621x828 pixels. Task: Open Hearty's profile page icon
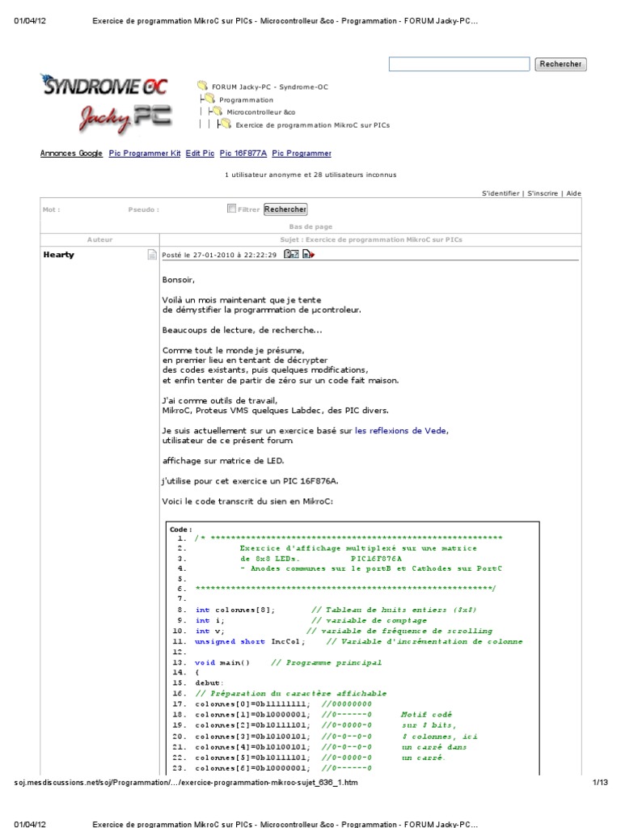tap(152, 255)
